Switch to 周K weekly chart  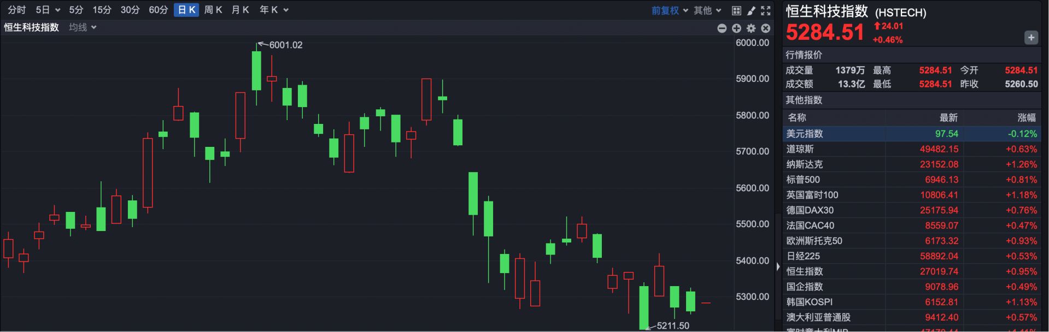point(213,10)
